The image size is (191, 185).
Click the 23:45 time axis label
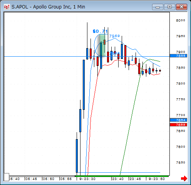pyautogui.click(x=135, y=179)
